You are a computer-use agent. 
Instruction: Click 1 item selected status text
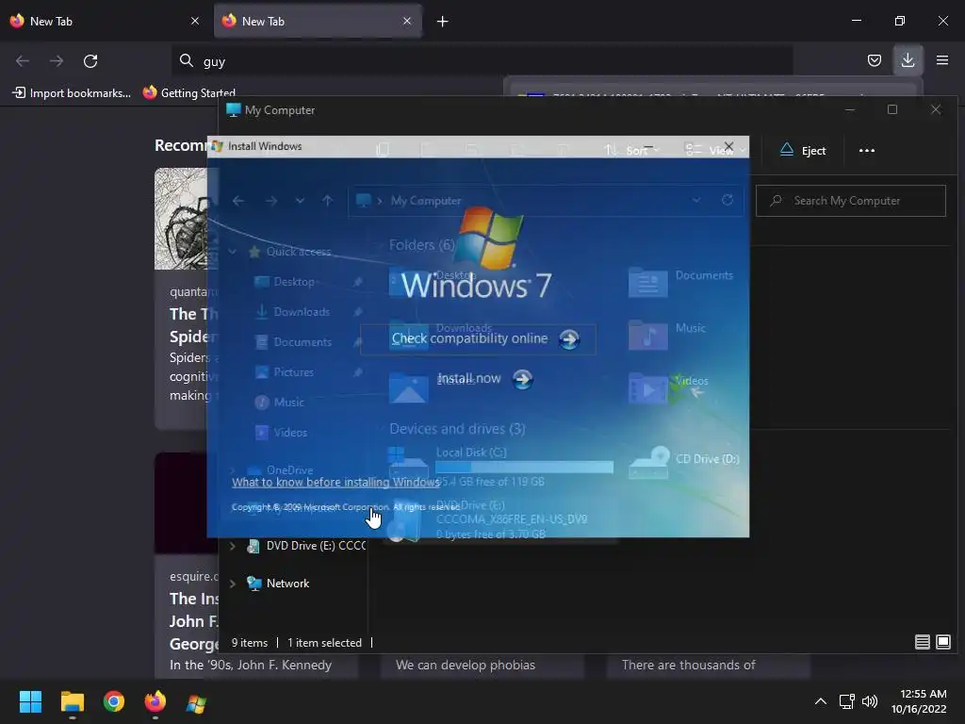[x=325, y=643]
